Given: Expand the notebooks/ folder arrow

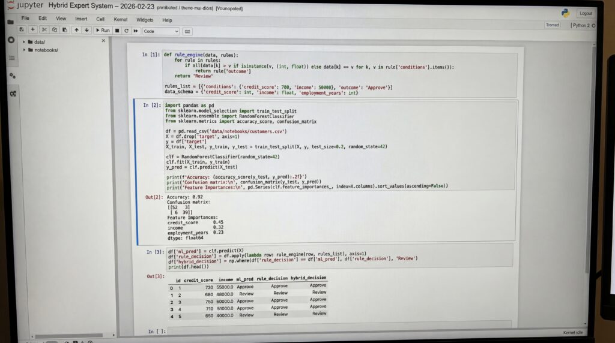Looking at the screenshot, I should click(x=24, y=50).
